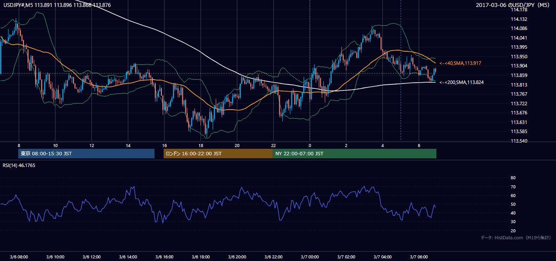Screen dimensions: 556x261
Task: Click the 3/7 02:00 date label
Action: coord(346,257)
